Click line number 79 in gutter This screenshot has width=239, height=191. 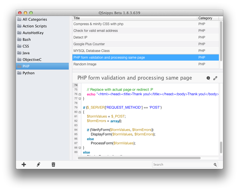click(x=76, y=108)
